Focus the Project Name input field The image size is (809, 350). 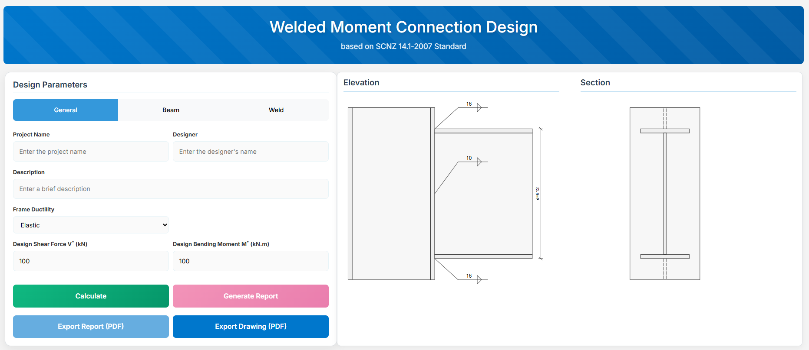(x=91, y=152)
